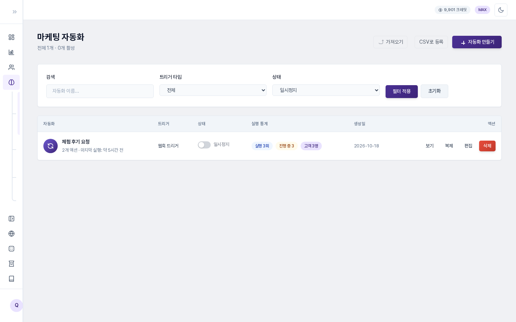The width and height of the screenshot is (516, 322).
Task: Open the 트리거 타입 dropdown
Action: click(213, 90)
